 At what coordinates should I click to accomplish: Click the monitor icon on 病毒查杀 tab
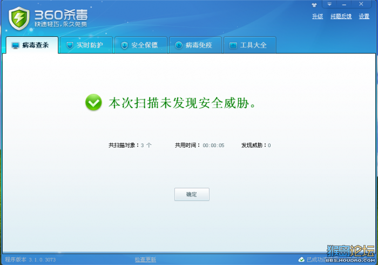tap(16, 45)
